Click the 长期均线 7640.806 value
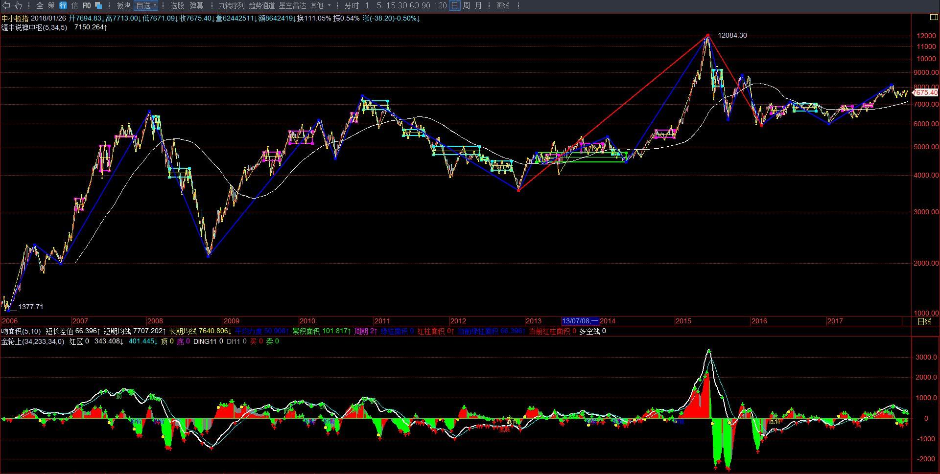 pos(201,331)
